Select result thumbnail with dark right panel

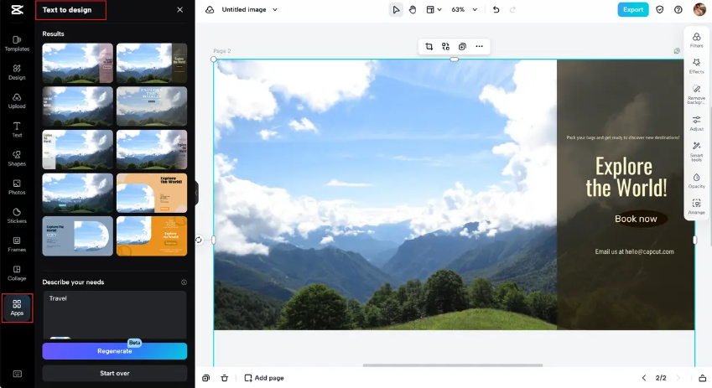(x=152, y=63)
